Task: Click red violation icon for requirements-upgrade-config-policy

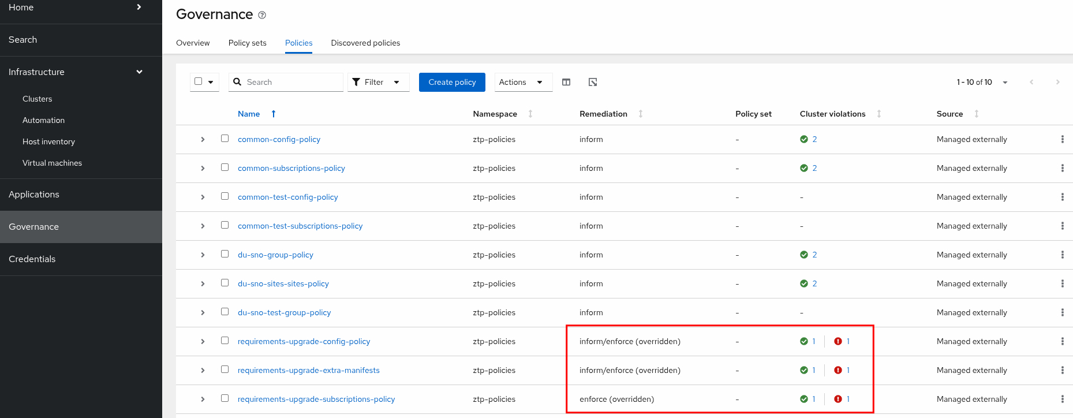Action: pyautogui.click(x=838, y=341)
